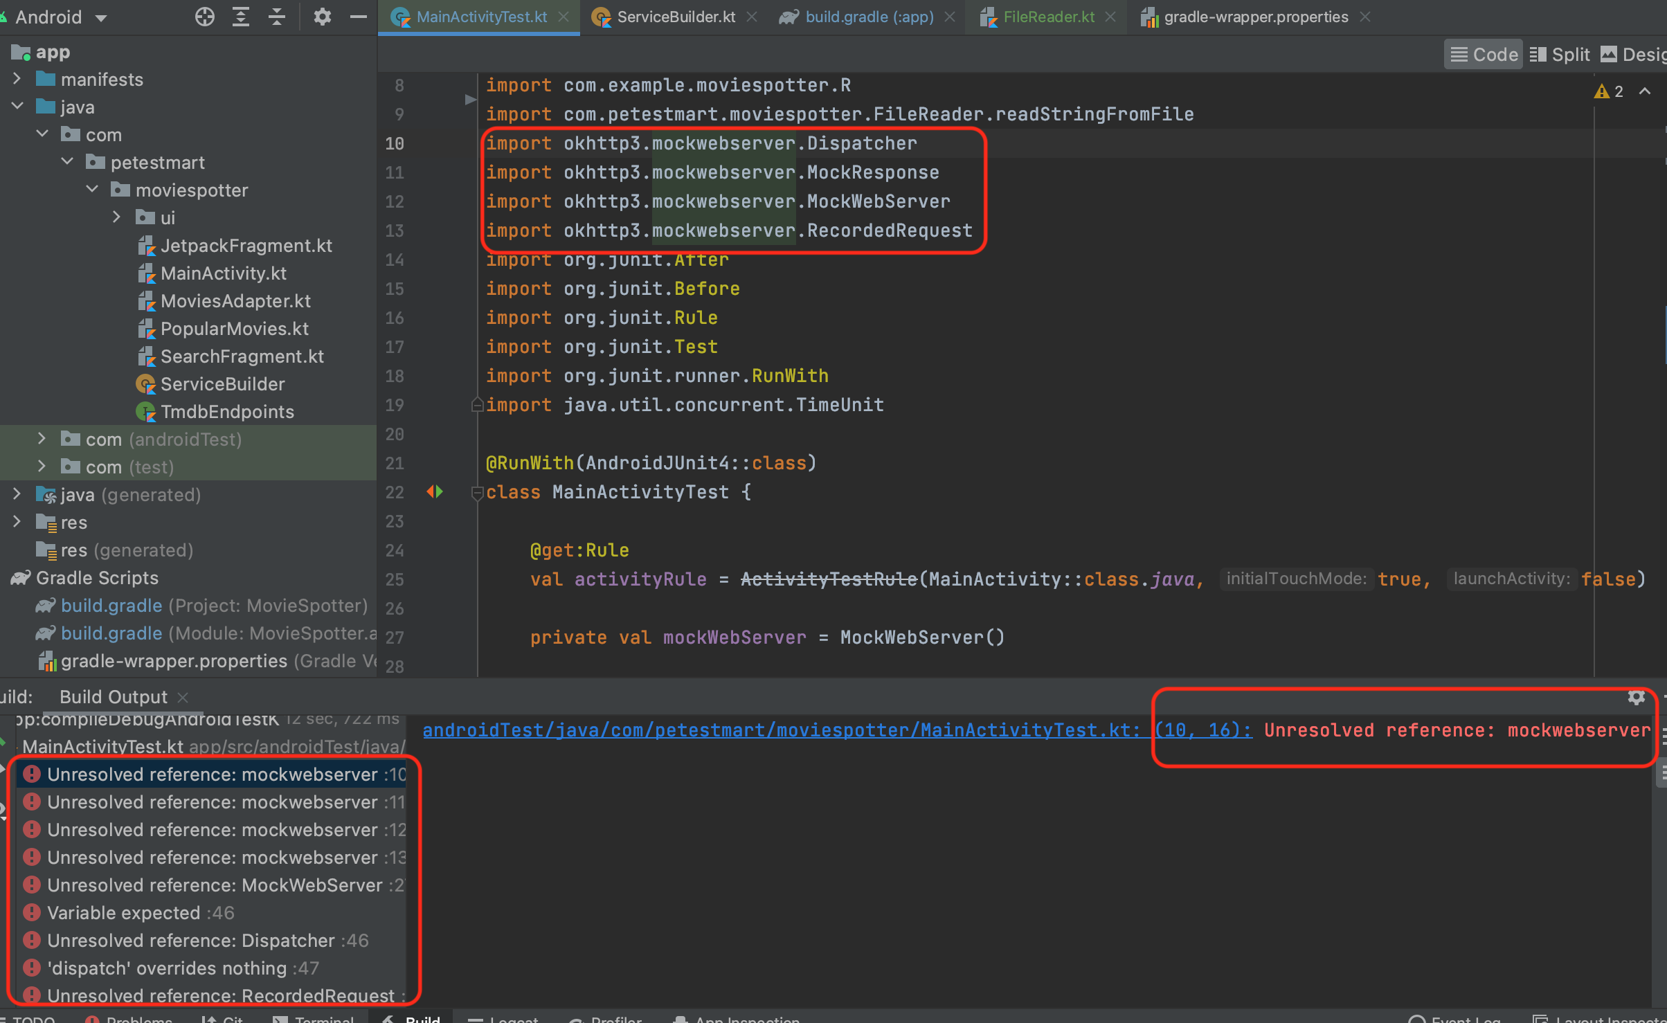Click the up arrow next to the warnings count

[1645, 91]
